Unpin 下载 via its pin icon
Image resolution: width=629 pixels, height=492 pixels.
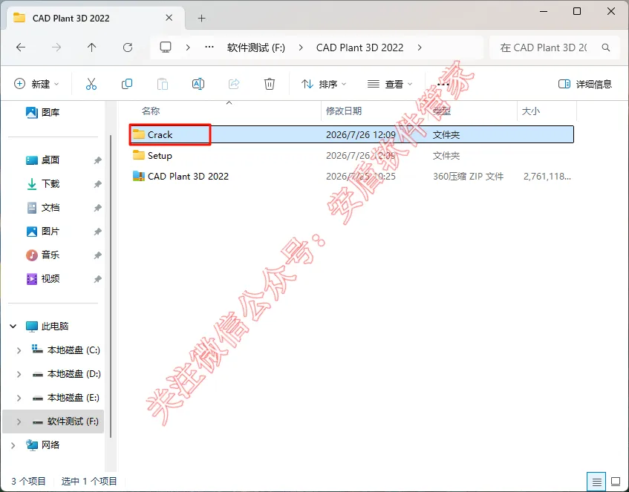[97, 184]
